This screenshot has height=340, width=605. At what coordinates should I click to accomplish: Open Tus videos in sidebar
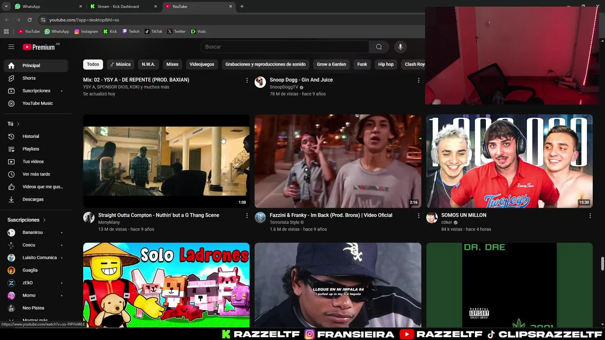36,161
